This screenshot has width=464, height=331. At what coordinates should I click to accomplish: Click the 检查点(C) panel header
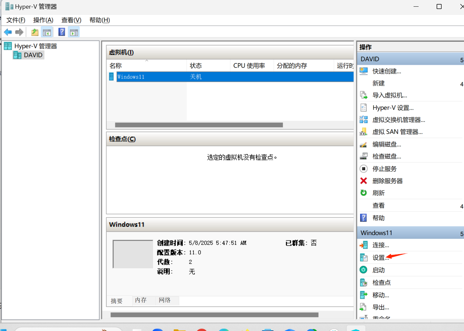[x=230, y=139]
